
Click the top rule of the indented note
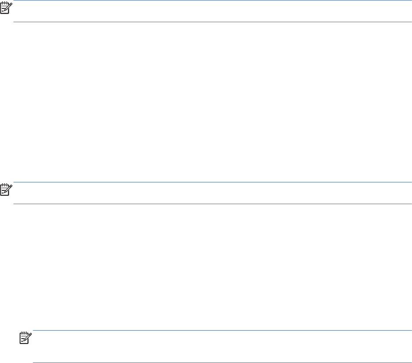[222, 330]
